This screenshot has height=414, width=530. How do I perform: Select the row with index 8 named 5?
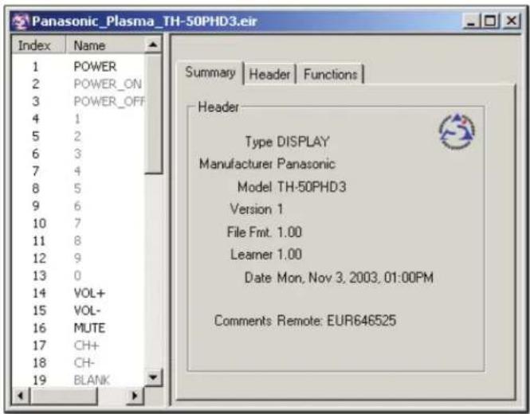pyautogui.click(x=78, y=189)
